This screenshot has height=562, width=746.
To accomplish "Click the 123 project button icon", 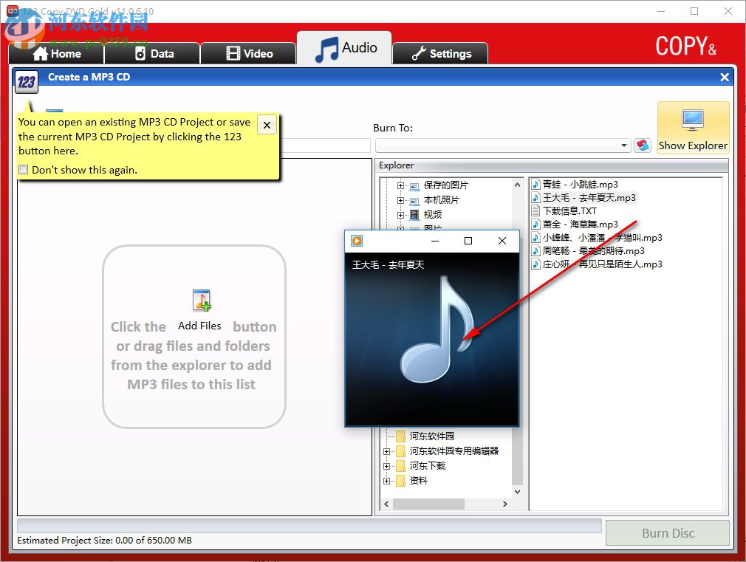I will tap(26, 81).
